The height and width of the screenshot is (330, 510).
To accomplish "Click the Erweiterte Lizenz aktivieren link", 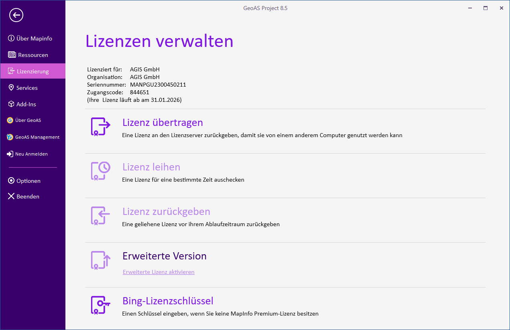I will pyautogui.click(x=158, y=272).
